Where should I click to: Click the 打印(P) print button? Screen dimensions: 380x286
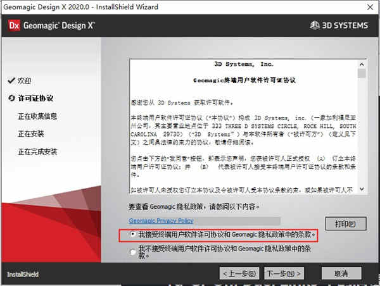pos(346,224)
